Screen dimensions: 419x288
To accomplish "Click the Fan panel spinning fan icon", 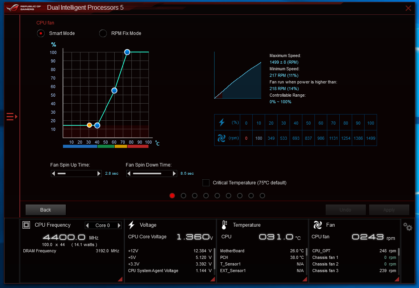I will click(x=318, y=225).
